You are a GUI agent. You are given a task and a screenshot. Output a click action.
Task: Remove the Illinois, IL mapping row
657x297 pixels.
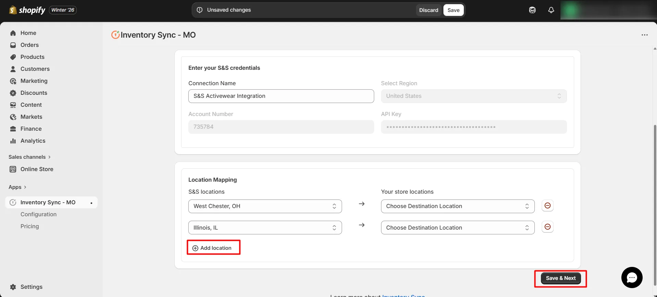547,227
